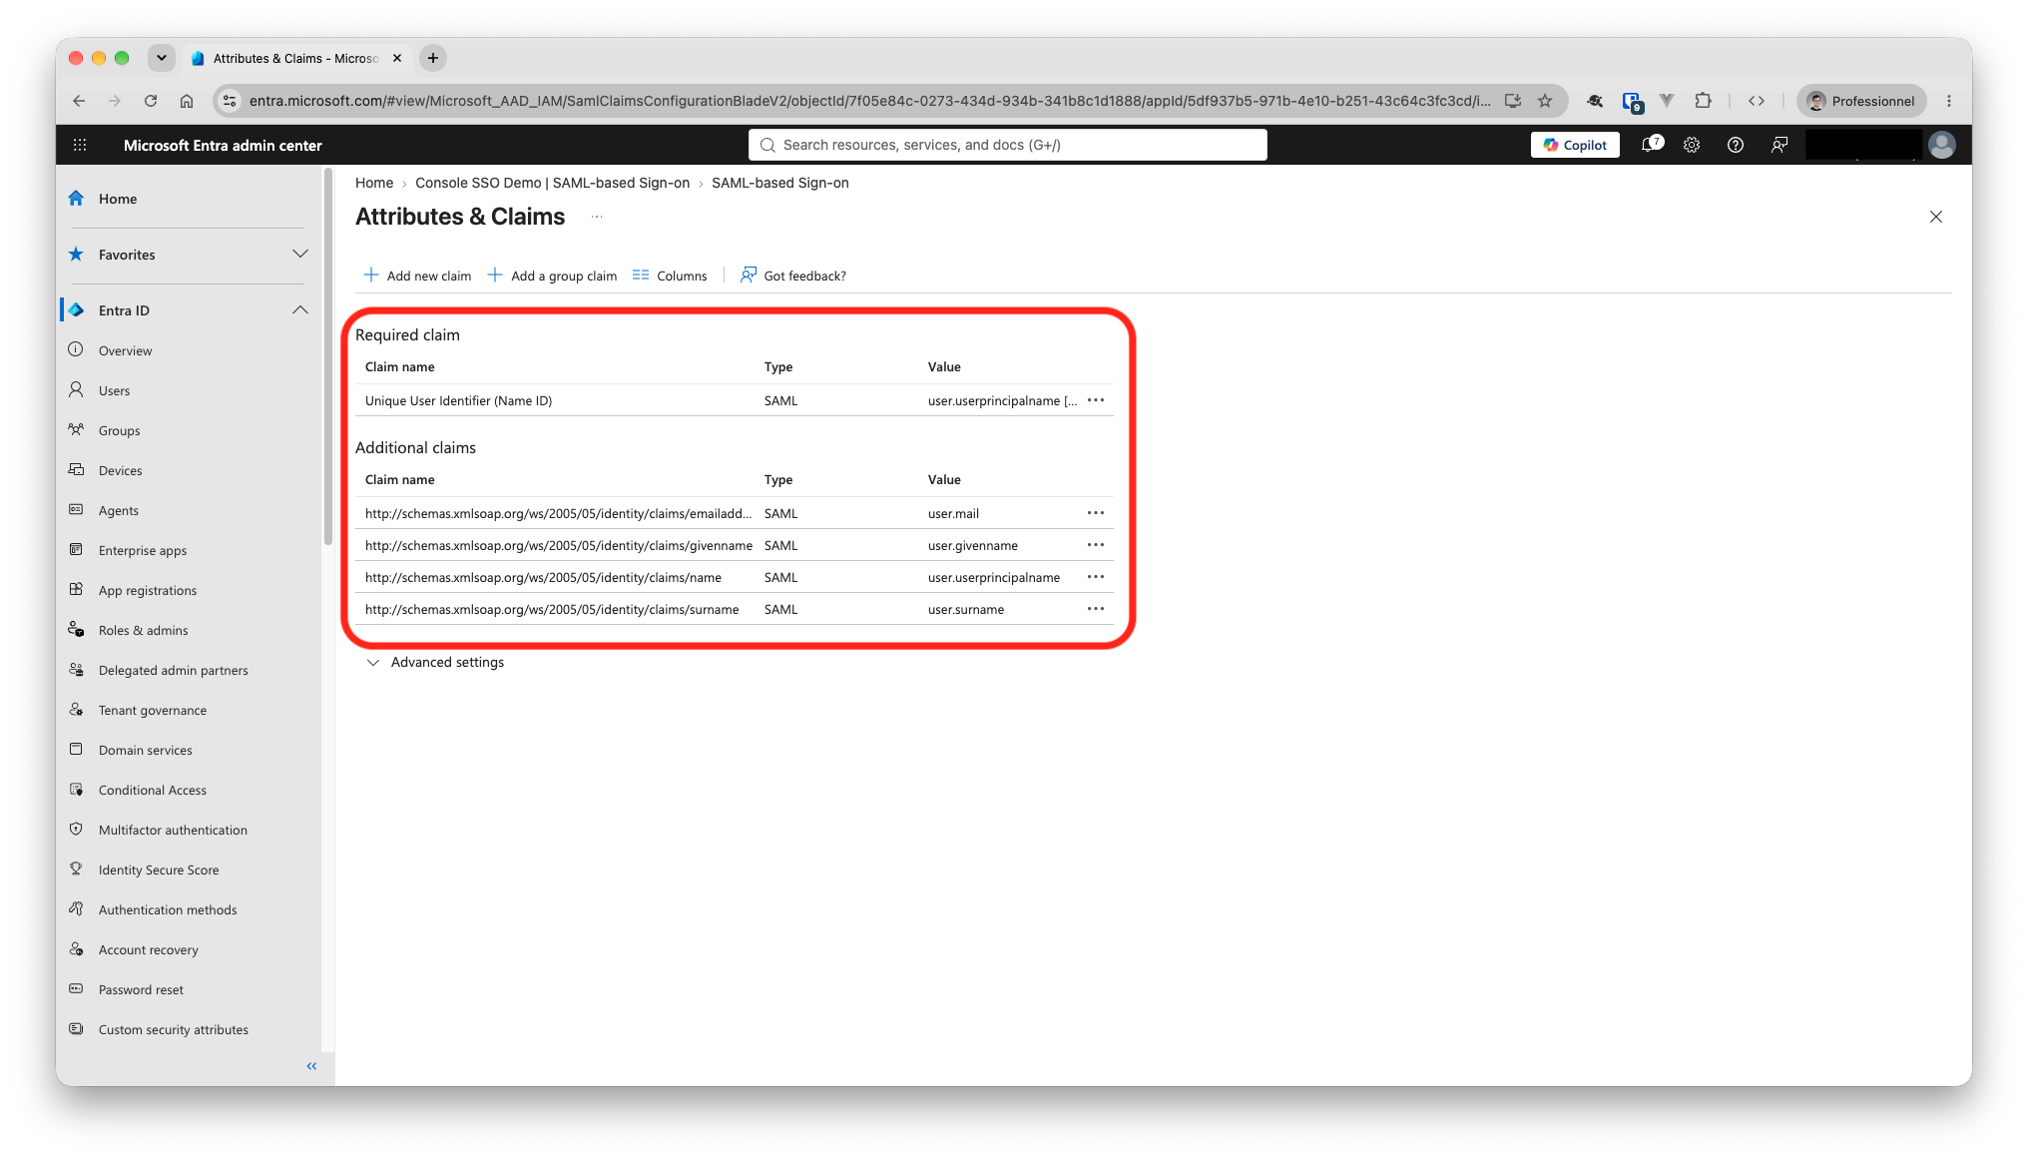This screenshot has width=2028, height=1160.
Task: Open the tab search dropdown arrow
Action: click(162, 58)
